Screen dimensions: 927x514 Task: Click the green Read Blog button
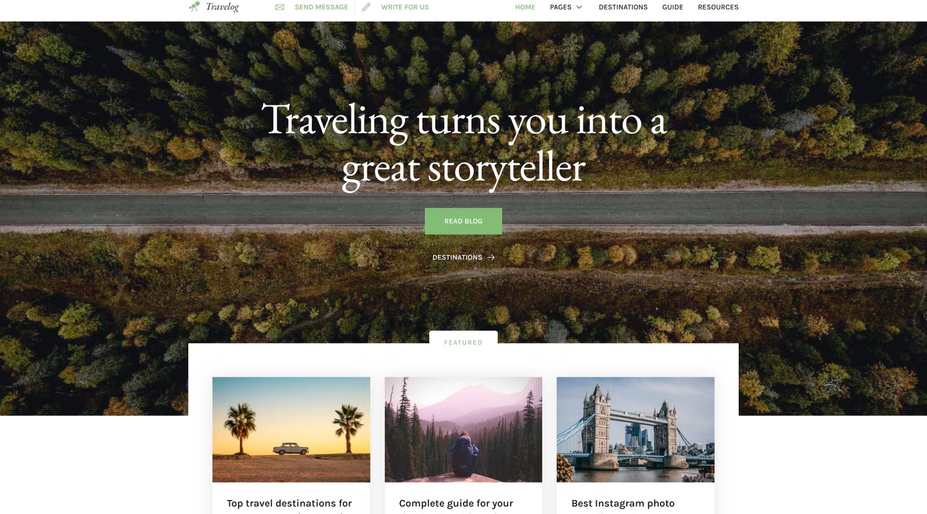tap(463, 221)
